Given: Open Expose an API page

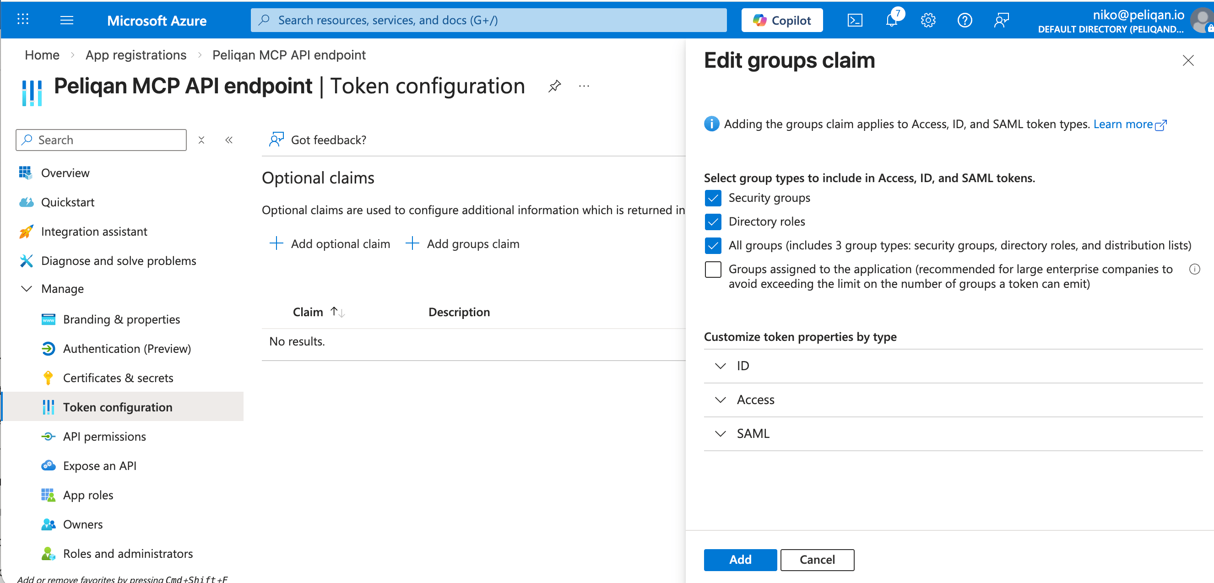Looking at the screenshot, I should click(99, 466).
